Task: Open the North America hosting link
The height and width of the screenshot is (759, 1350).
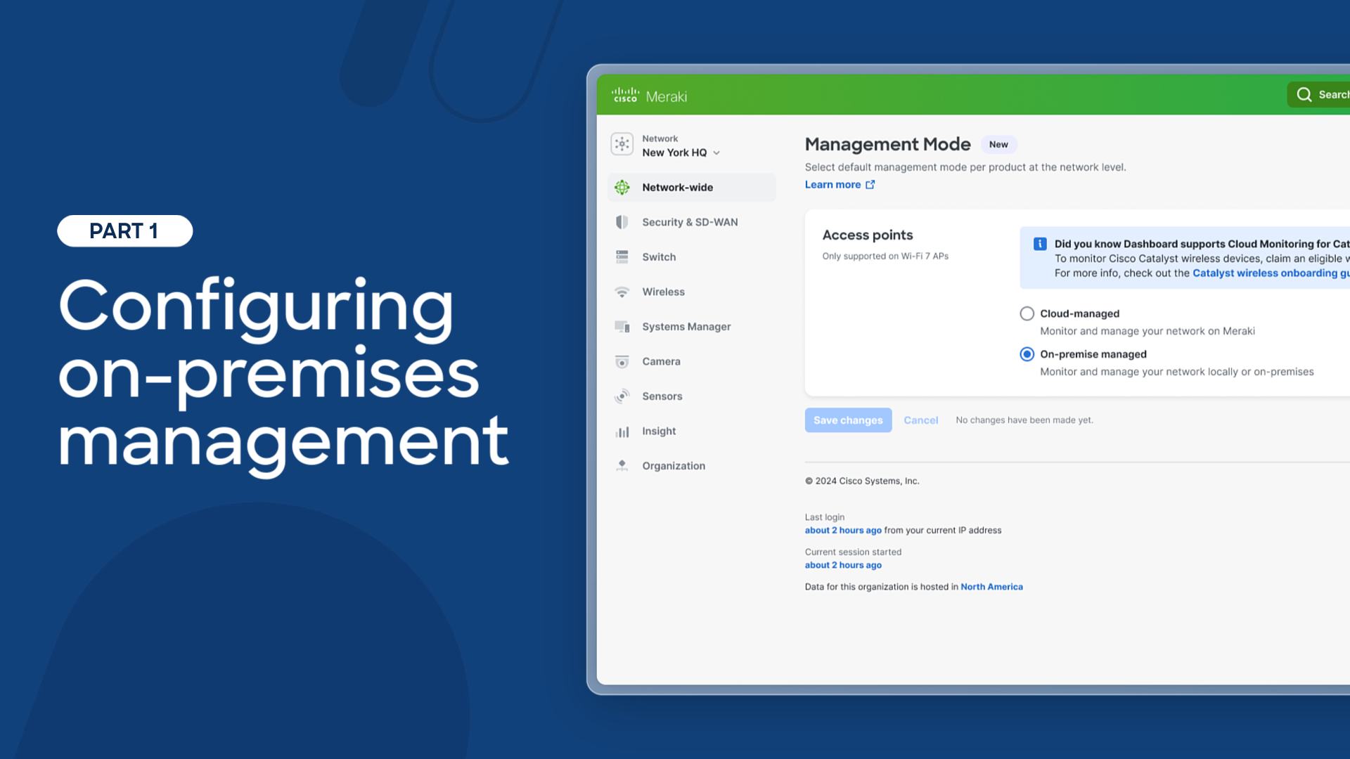Action: [991, 587]
